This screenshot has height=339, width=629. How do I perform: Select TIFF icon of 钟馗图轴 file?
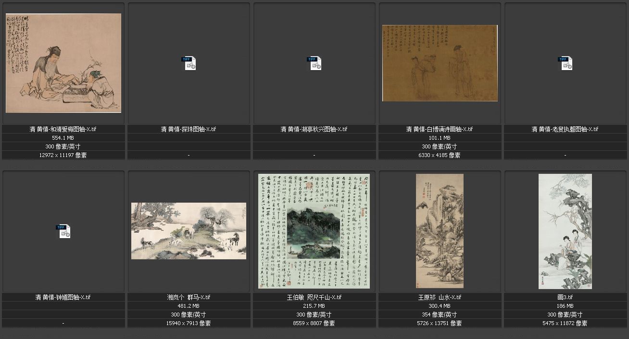63,231
